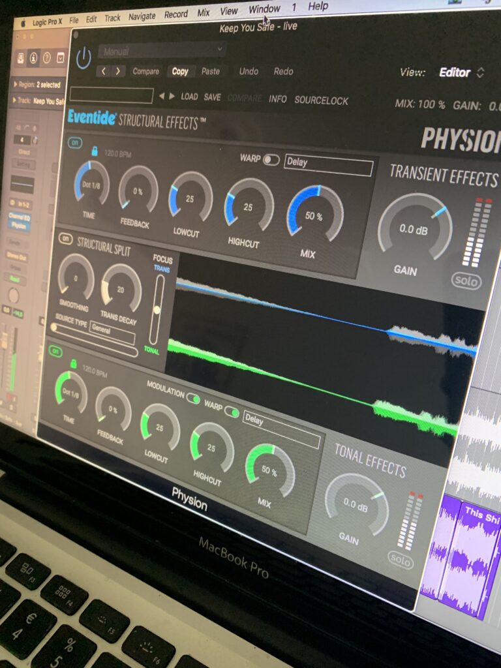The image size is (501, 668).
Task: Click the Apple menu icon
Action: 23,23
